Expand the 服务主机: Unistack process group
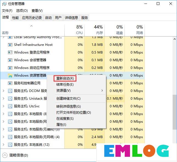 [4, 99]
